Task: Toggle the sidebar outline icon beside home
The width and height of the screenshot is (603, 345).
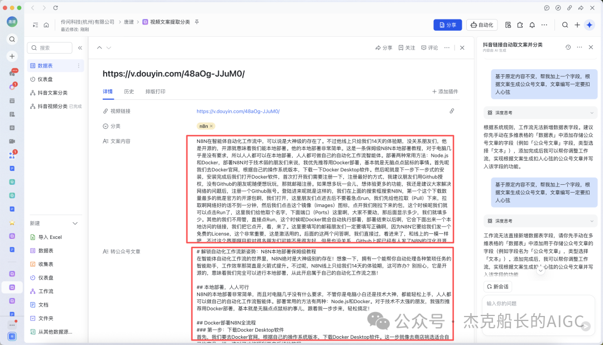Action: 35,25
